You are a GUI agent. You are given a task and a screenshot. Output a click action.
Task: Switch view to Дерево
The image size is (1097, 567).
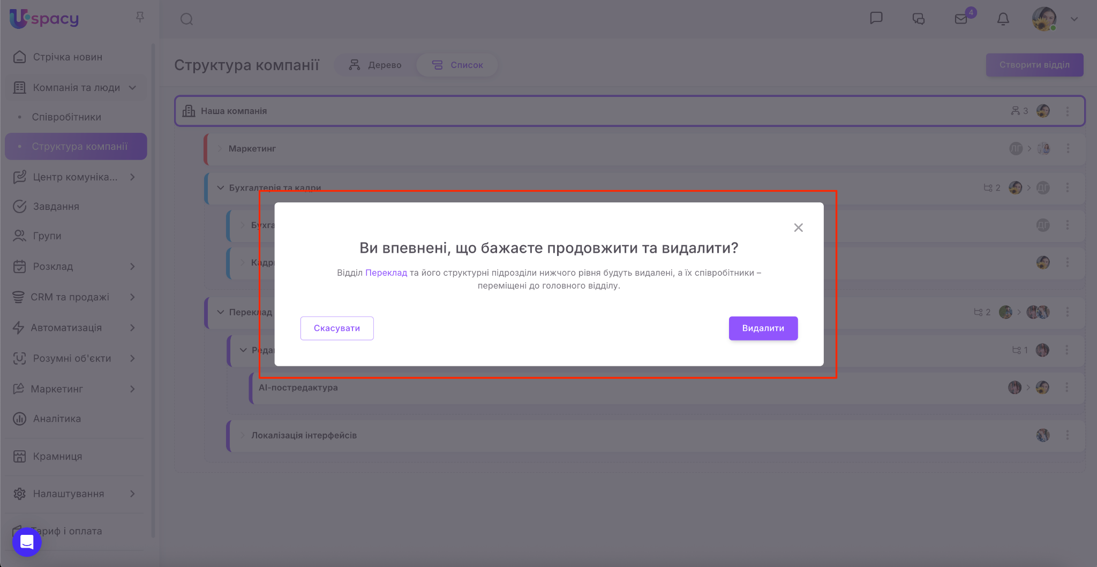(375, 65)
